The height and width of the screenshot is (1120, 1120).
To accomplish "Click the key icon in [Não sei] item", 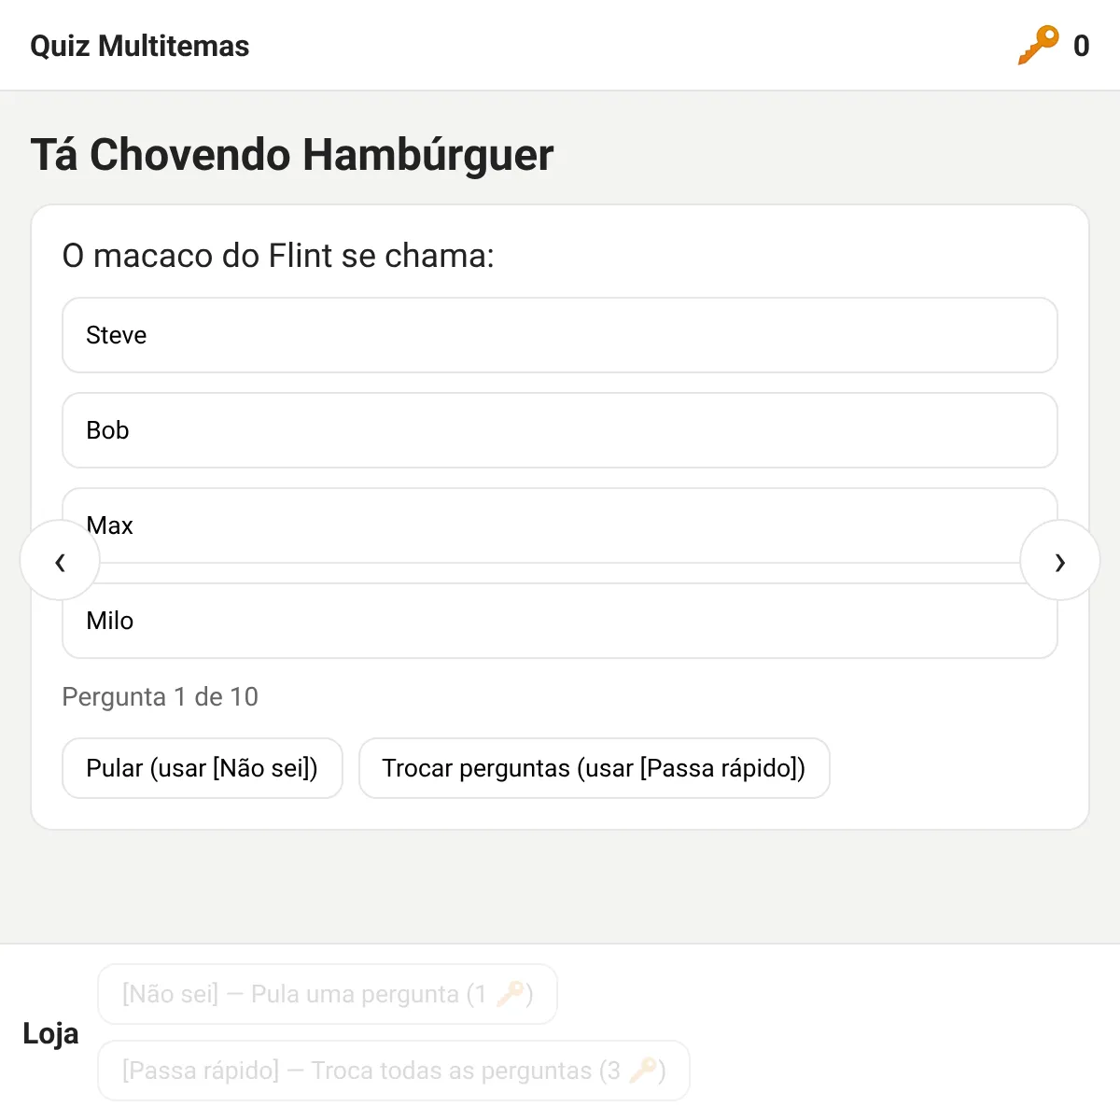I will pyautogui.click(x=510, y=994).
